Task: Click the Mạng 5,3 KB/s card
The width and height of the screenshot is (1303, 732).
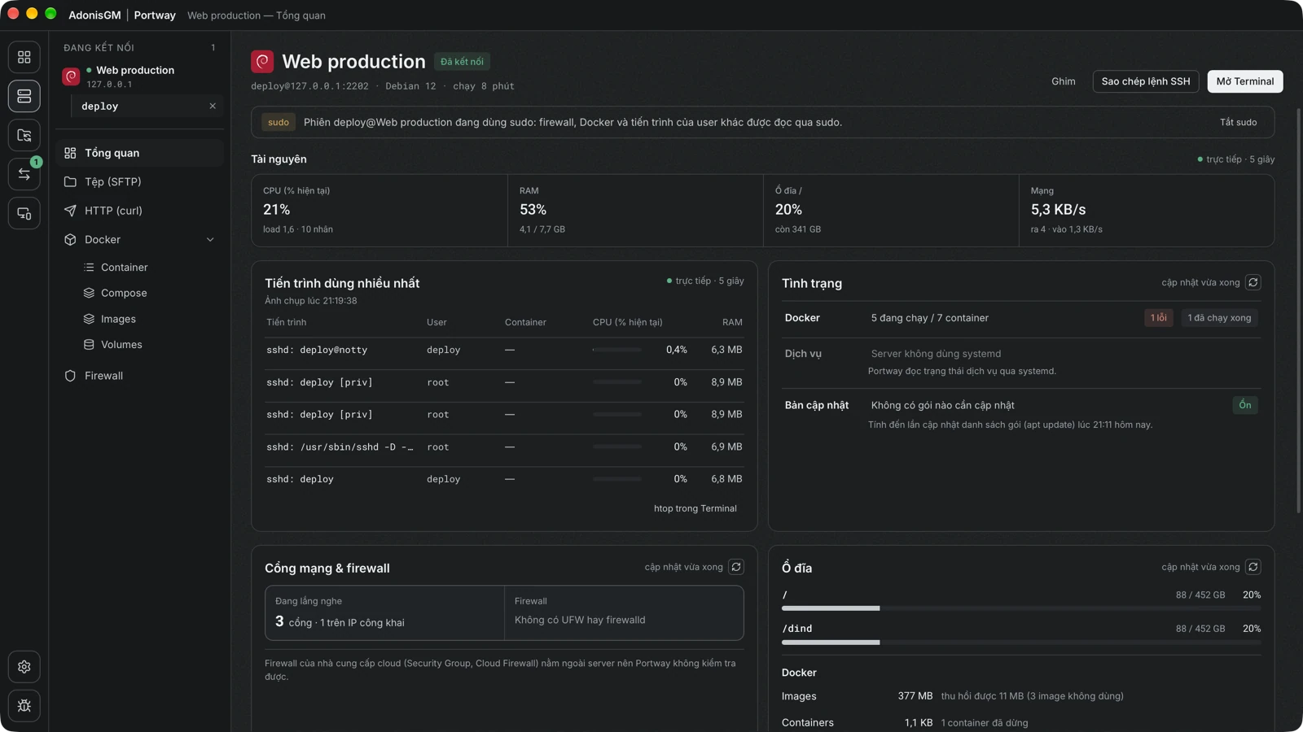Action: 1147,211
